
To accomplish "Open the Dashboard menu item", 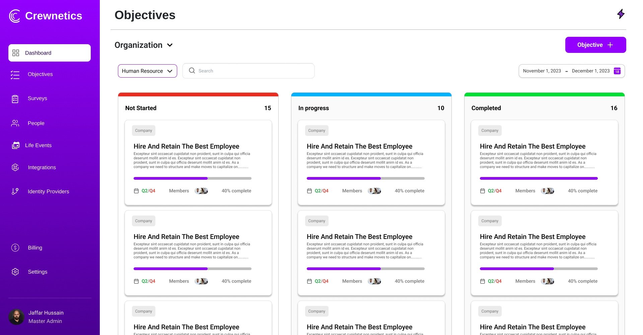I will pos(50,53).
